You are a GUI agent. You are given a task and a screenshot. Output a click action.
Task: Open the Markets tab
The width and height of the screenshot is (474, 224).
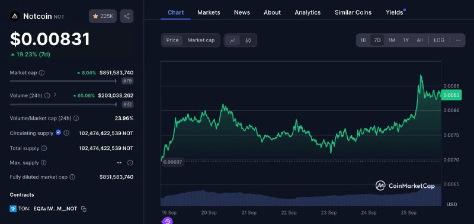209,12
